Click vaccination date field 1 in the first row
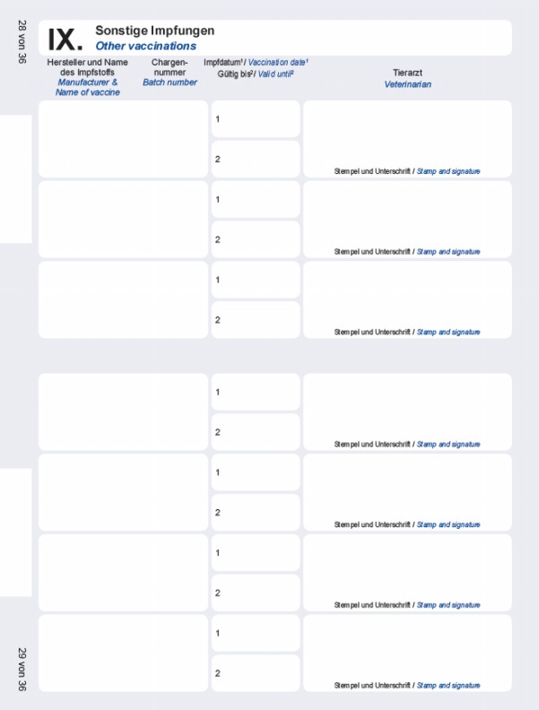 pos(256,119)
